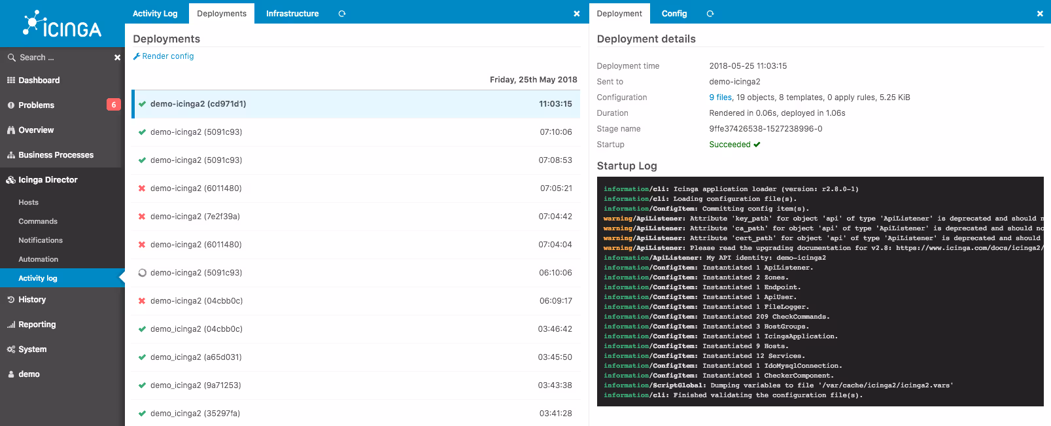Clear the sidebar search field
Screen dimensions: 1051x426
click(117, 58)
